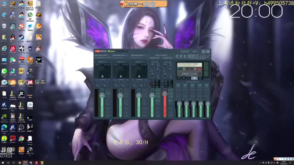The width and height of the screenshot is (294, 165).
Task: Rewind the cassette recorder
Action: [179, 78]
